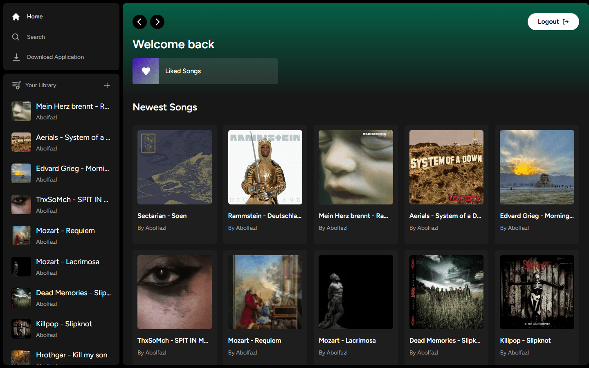Open ThxSoMch - SPIT IN title in library

click(x=72, y=200)
